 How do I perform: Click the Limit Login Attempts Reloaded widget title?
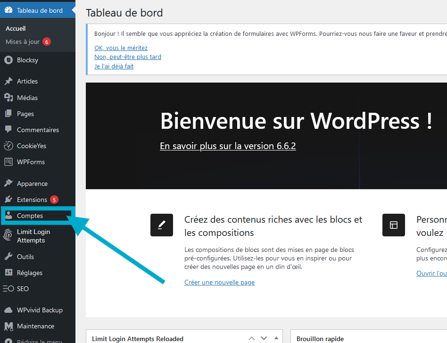[138, 339]
